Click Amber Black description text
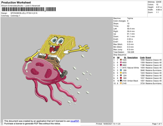This screenshot has height=126, width=163. 133,81
